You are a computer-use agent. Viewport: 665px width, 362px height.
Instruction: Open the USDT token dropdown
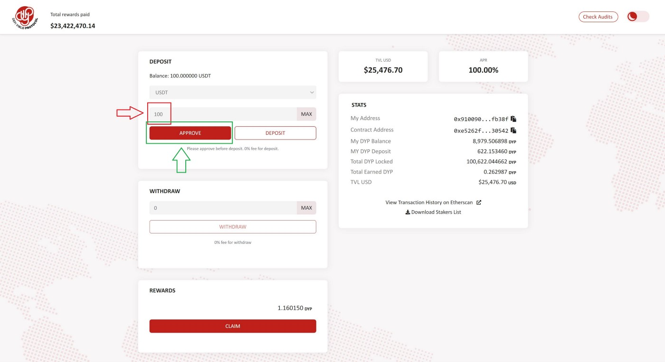point(233,93)
